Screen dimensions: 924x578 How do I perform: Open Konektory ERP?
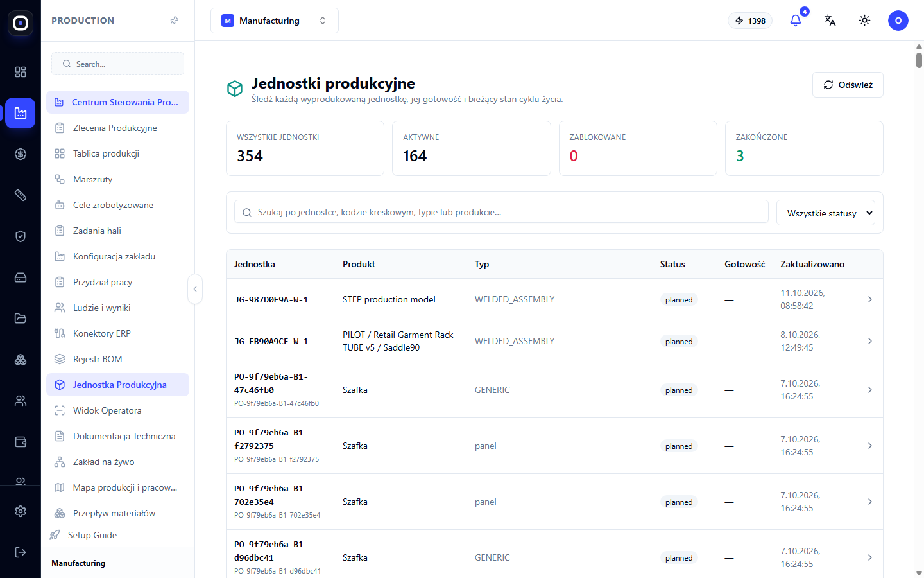[x=117, y=333]
